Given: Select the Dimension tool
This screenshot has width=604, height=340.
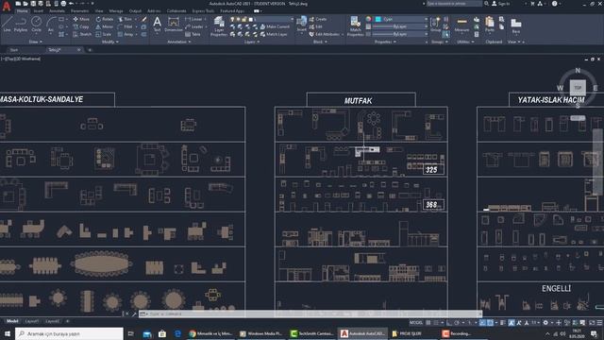Looking at the screenshot, I should [174, 24].
